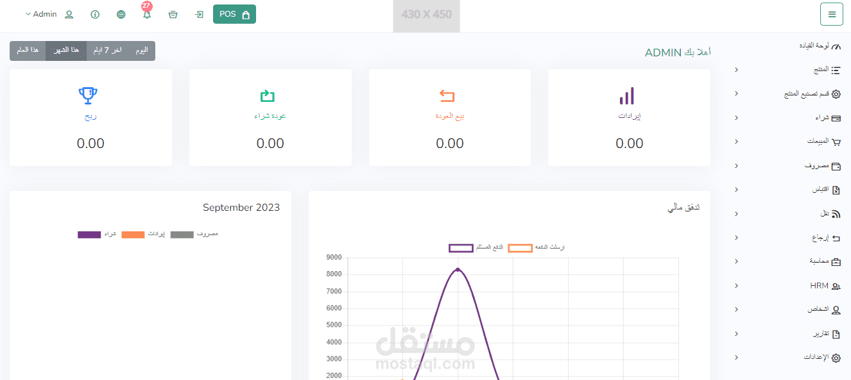Click the قسم تصنيع المنتج gear icon
Image resolution: width=851 pixels, height=380 pixels.
tap(836, 94)
